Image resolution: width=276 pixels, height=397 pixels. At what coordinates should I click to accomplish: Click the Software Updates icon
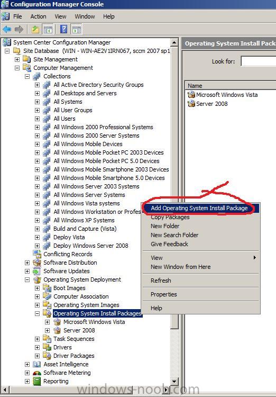[37, 271]
